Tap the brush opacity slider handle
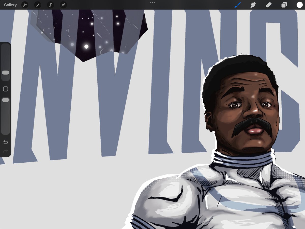The image size is (305, 229). (x=6, y=100)
